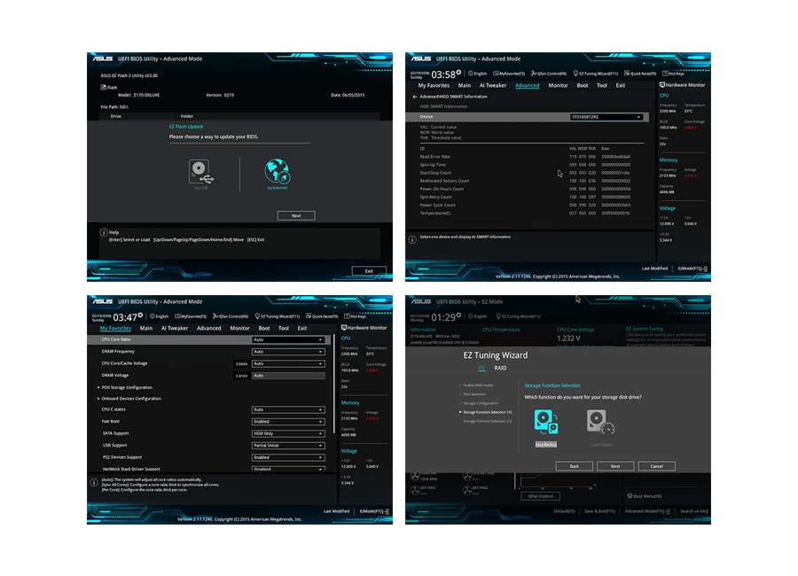Select the Easy Backup disk icon in EZ Tuning Wizard

pyautogui.click(x=545, y=422)
